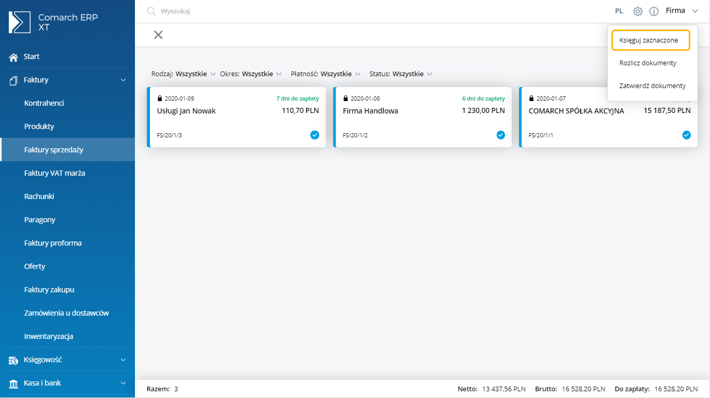
Task: Click the search magnifier icon
Action: tap(152, 11)
